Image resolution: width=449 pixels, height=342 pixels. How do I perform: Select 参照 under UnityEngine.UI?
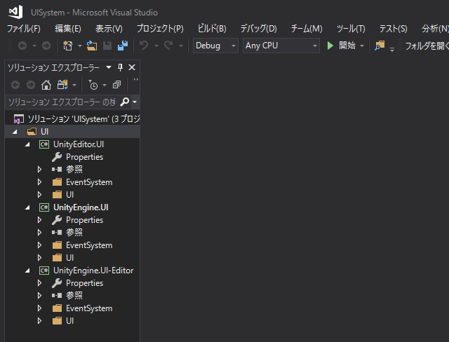click(74, 233)
